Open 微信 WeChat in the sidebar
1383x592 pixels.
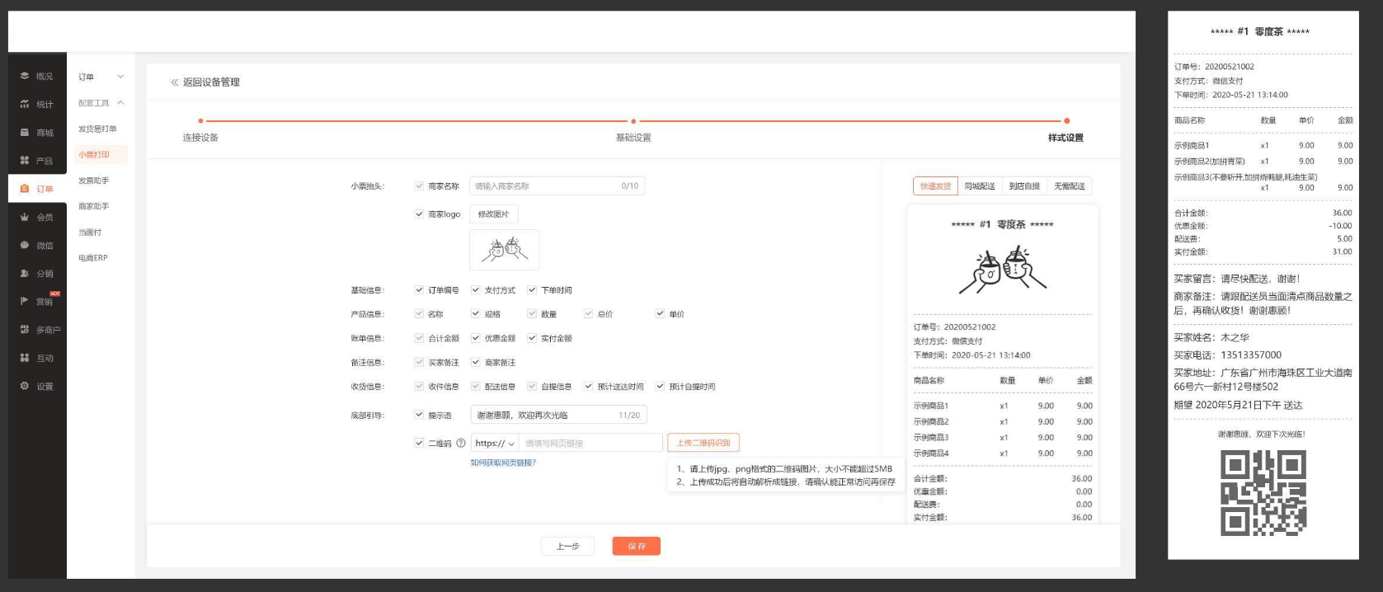point(36,245)
